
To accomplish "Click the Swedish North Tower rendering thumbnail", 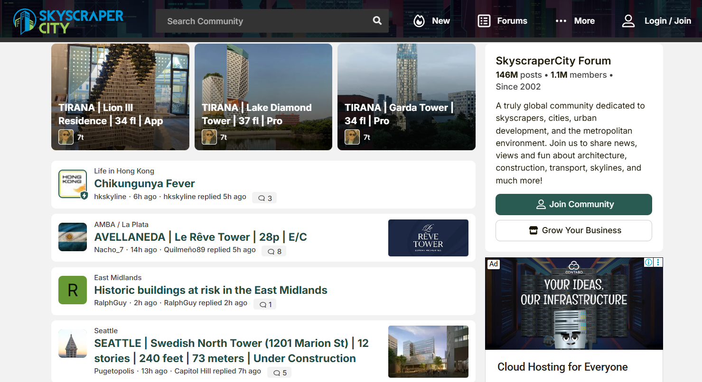I will (428, 352).
